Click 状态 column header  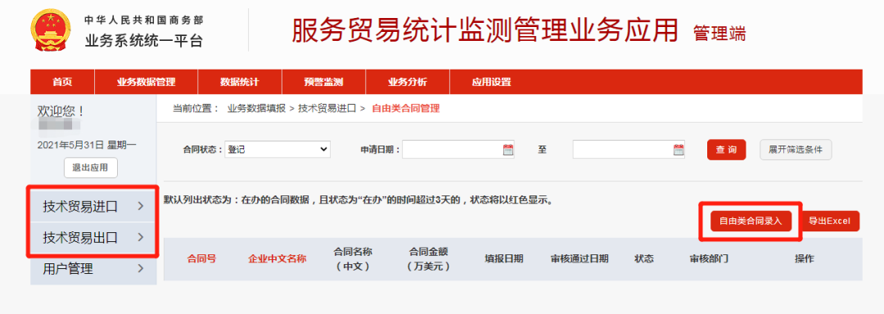(644, 259)
